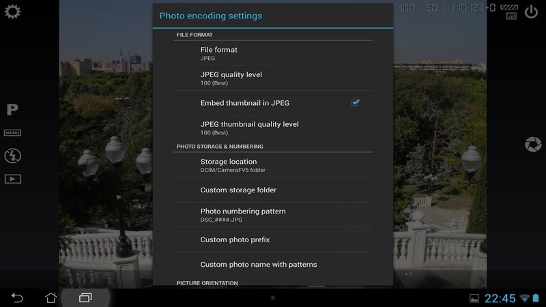Screen dimensions: 546x307
Task: Tap the shutter capture icon
Action: (x=533, y=144)
